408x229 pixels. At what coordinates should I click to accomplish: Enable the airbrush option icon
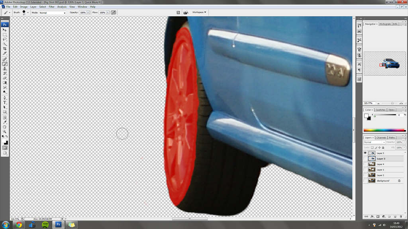pos(114,12)
